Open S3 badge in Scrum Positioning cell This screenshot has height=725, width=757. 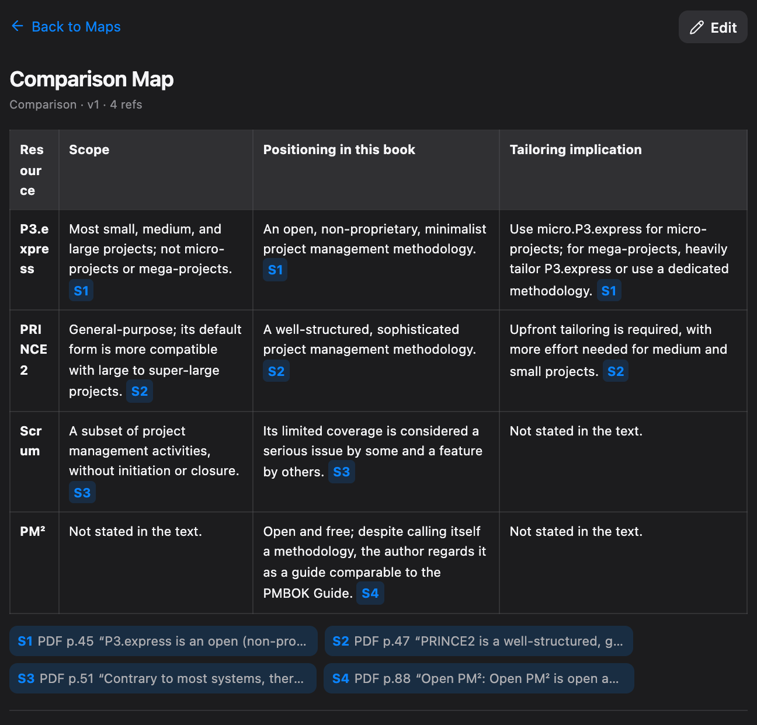pos(342,472)
